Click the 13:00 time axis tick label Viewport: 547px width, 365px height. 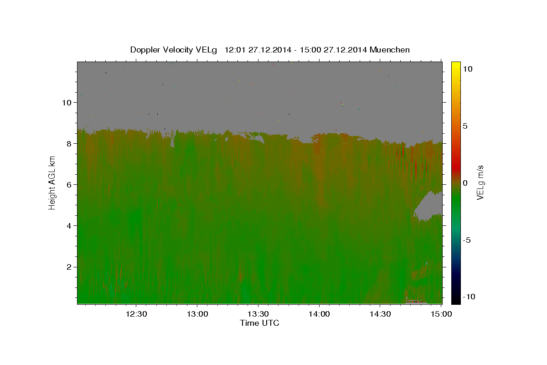click(x=197, y=315)
